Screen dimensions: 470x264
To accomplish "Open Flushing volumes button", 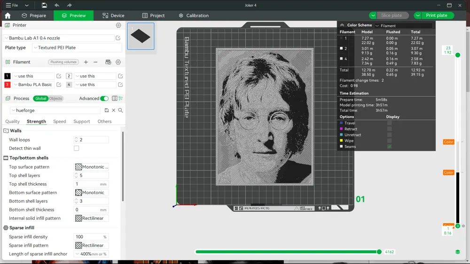I will (63, 62).
